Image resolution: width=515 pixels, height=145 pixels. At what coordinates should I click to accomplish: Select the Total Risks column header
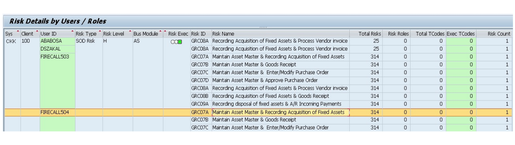click(x=366, y=34)
